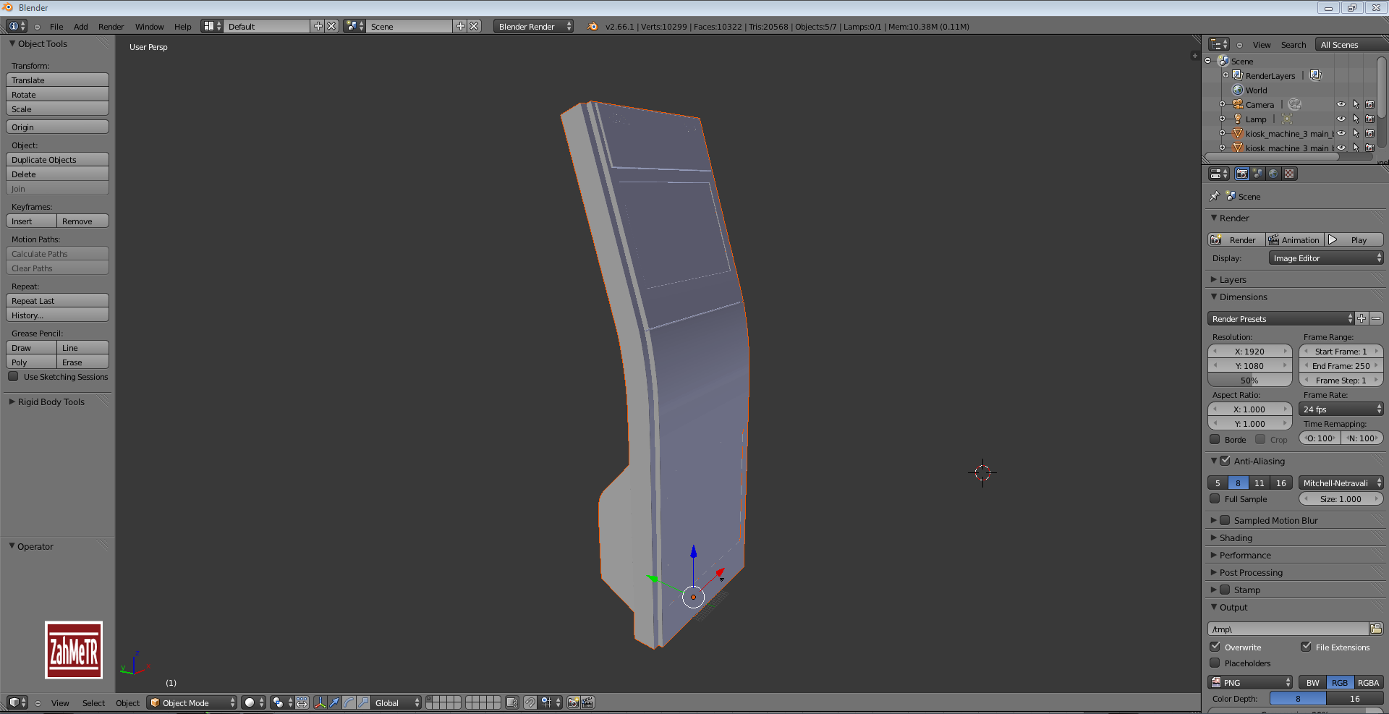Click the Scene properties tab icon
The width and height of the screenshot is (1389, 714).
(x=1257, y=174)
